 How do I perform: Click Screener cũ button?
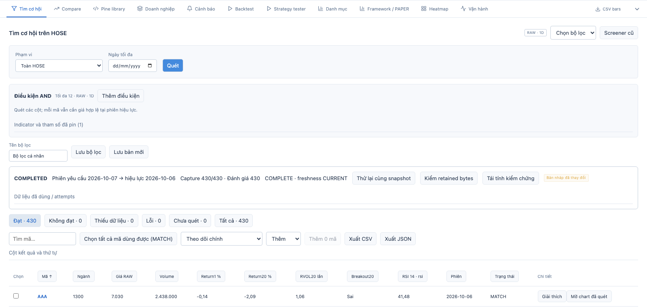click(619, 33)
